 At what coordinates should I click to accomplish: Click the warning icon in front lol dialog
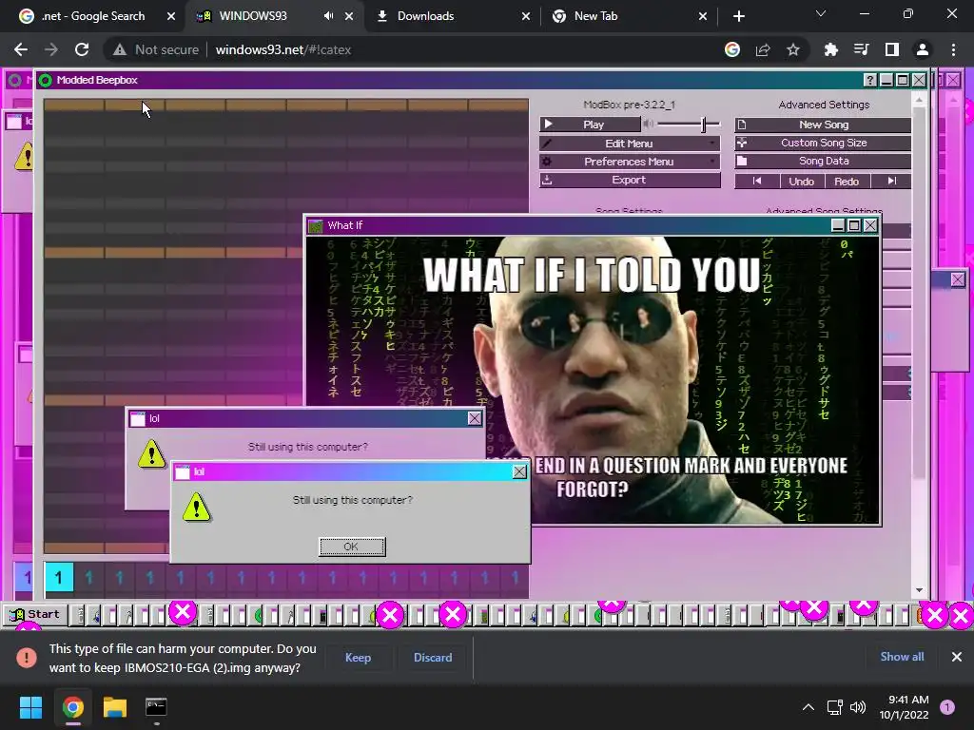[196, 508]
